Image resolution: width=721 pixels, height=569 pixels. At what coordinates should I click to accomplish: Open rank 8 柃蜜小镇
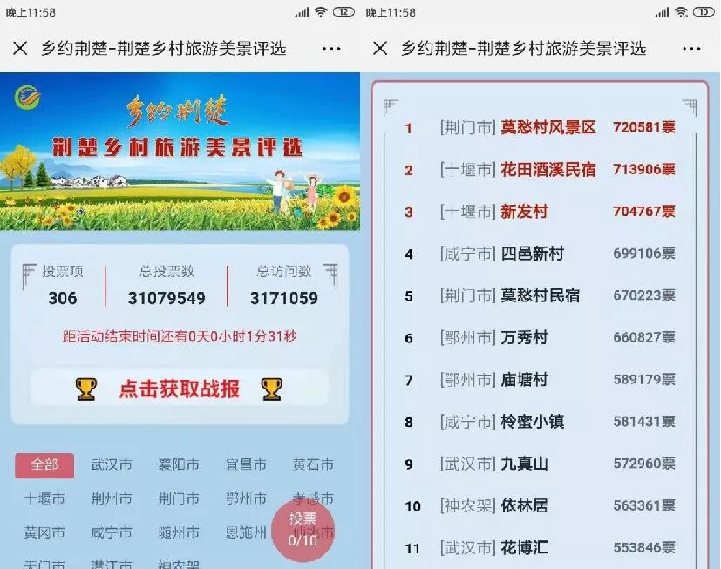click(x=533, y=422)
